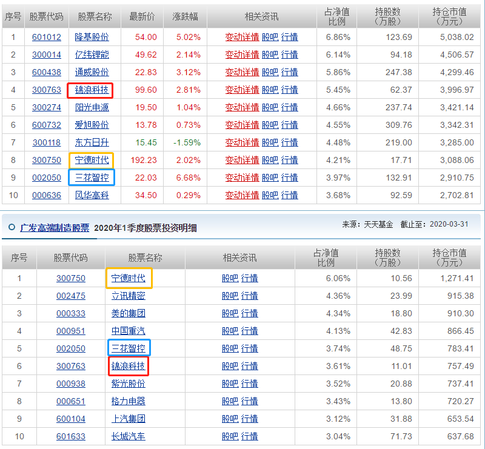
Task: Click 变动详情 for 隆基股份 row
Action: click(x=242, y=37)
